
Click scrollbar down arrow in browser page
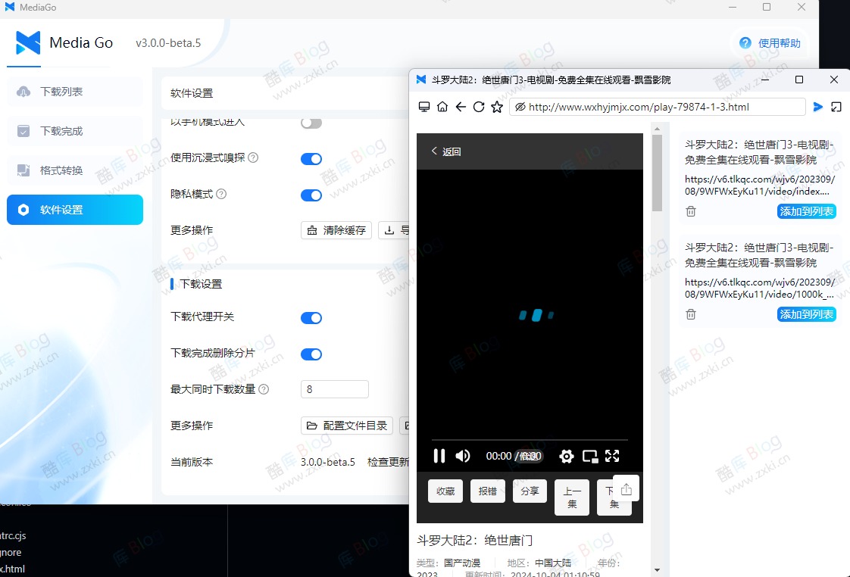pos(657,570)
